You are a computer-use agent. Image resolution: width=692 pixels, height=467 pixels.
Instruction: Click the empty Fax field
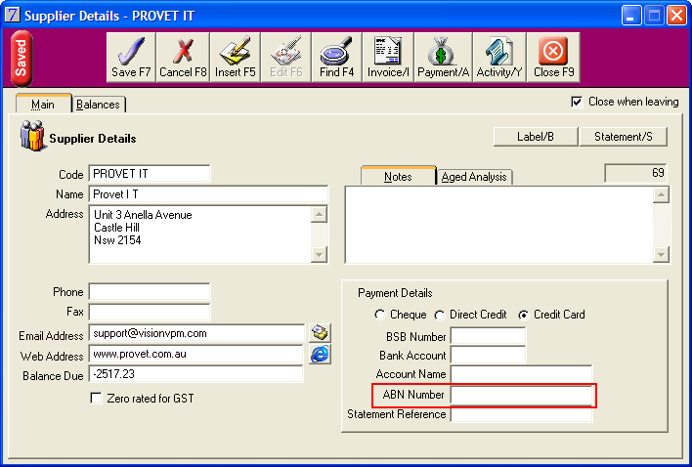pyautogui.click(x=150, y=312)
